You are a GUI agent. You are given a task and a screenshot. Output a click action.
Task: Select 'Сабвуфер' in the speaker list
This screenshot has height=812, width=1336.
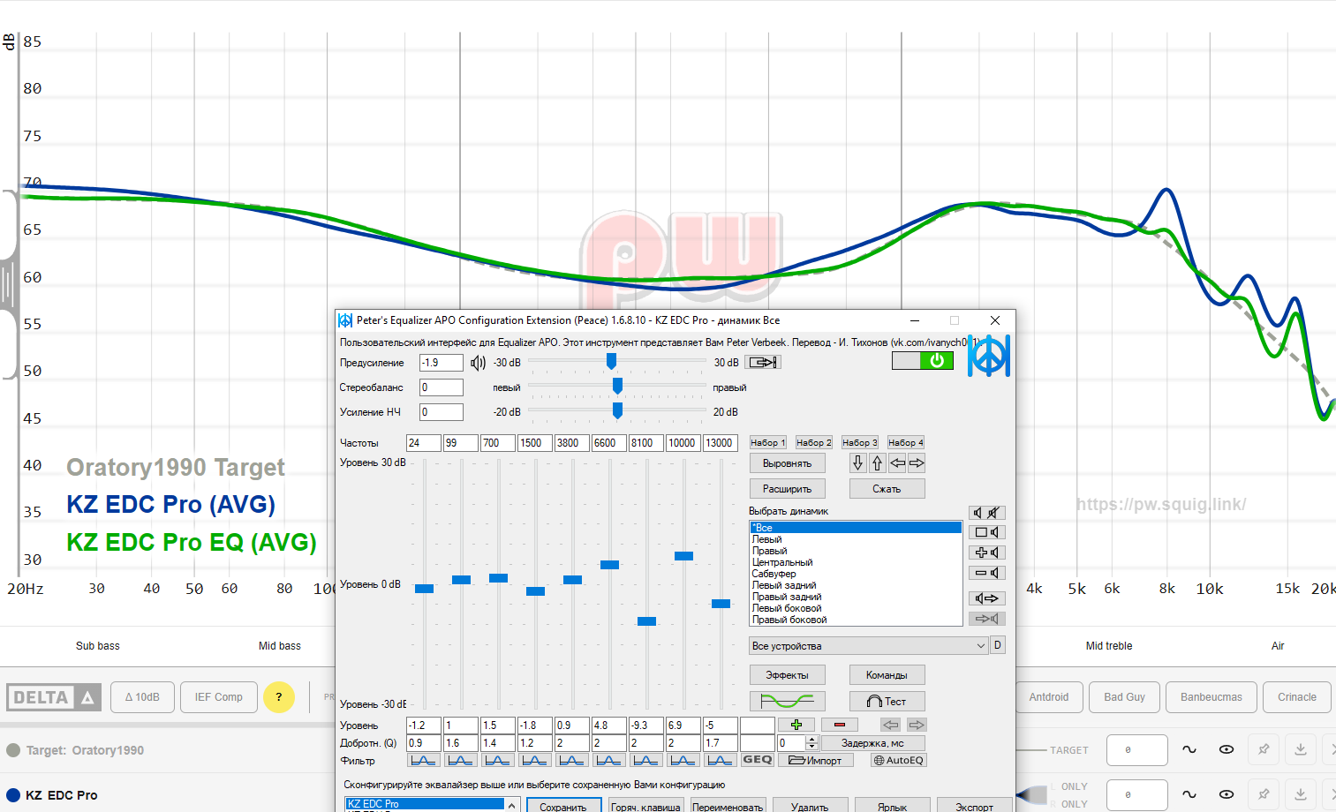coord(856,574)
